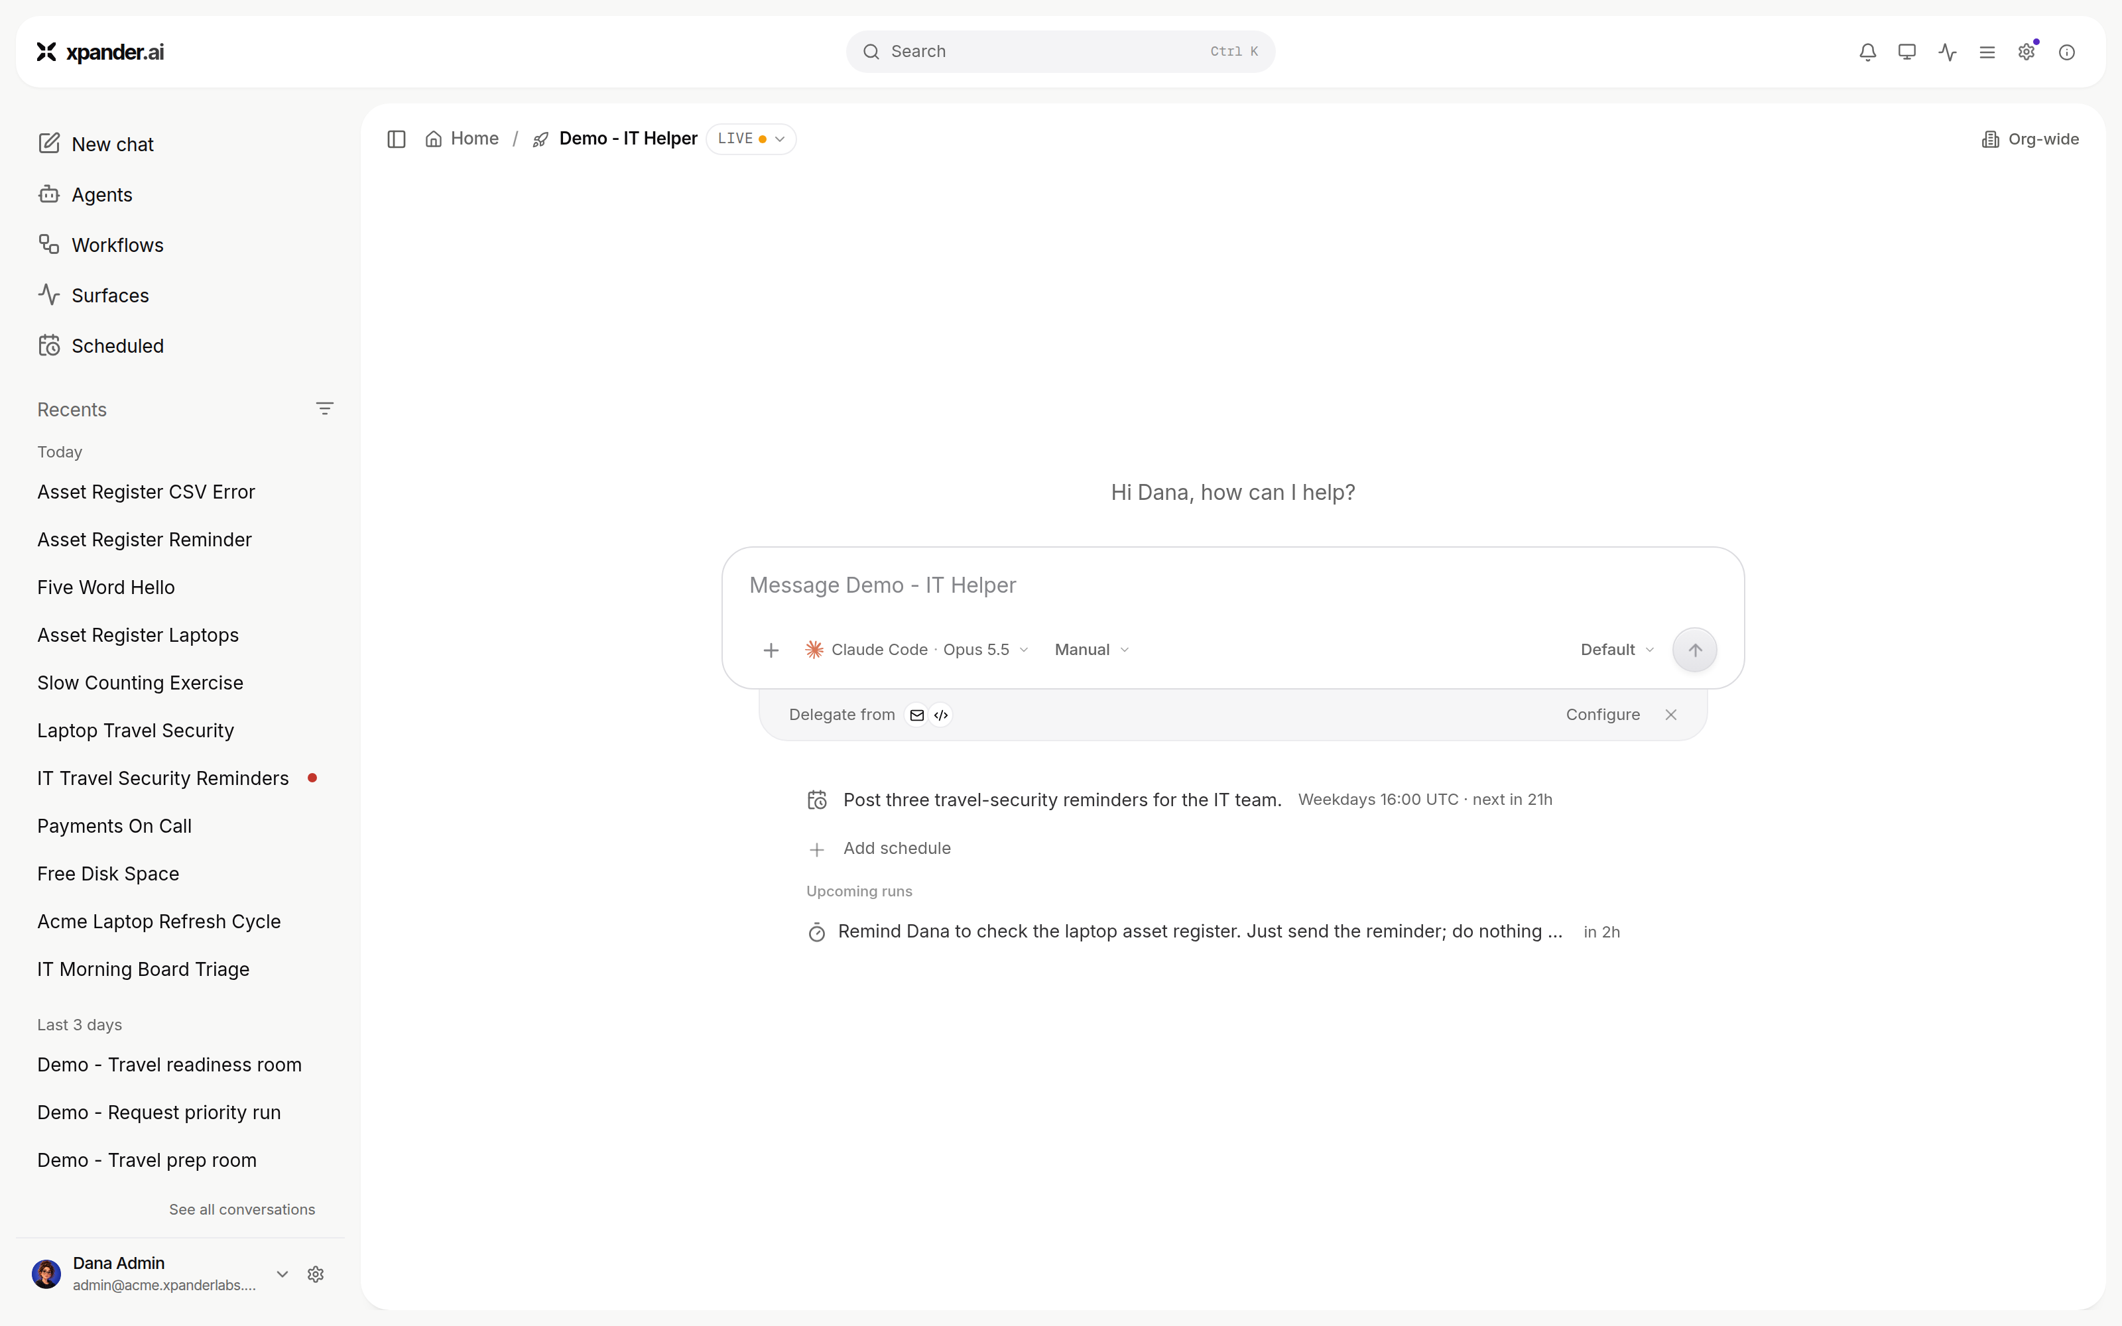Click the info circle icon in header
Viewport: 2122px width, 1326px height.
pyautogui.click(x=2067, y=52)
